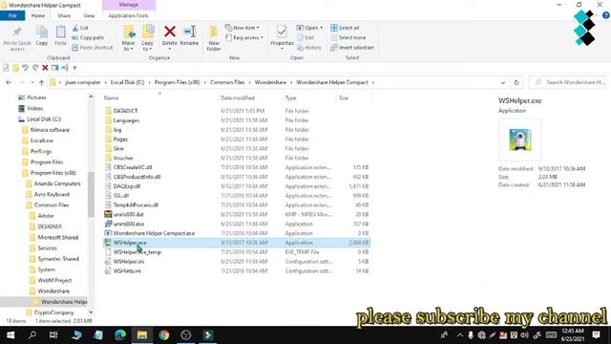Open Google Chrome from the taskbar

[164, 335]
